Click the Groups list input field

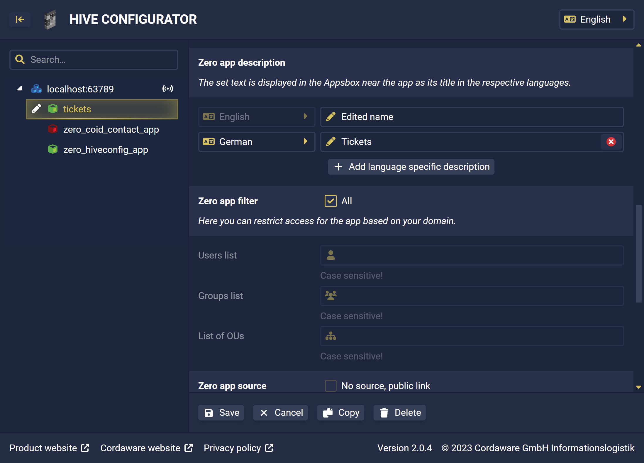coord(472,296)
